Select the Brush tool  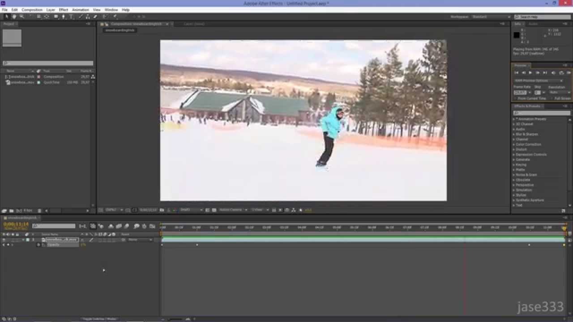[81, 17]
